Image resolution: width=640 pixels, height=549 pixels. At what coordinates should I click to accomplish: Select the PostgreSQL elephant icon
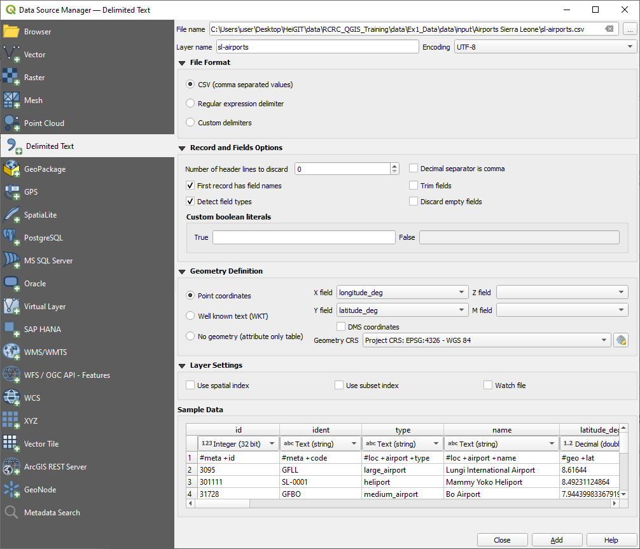coord(11,238)
